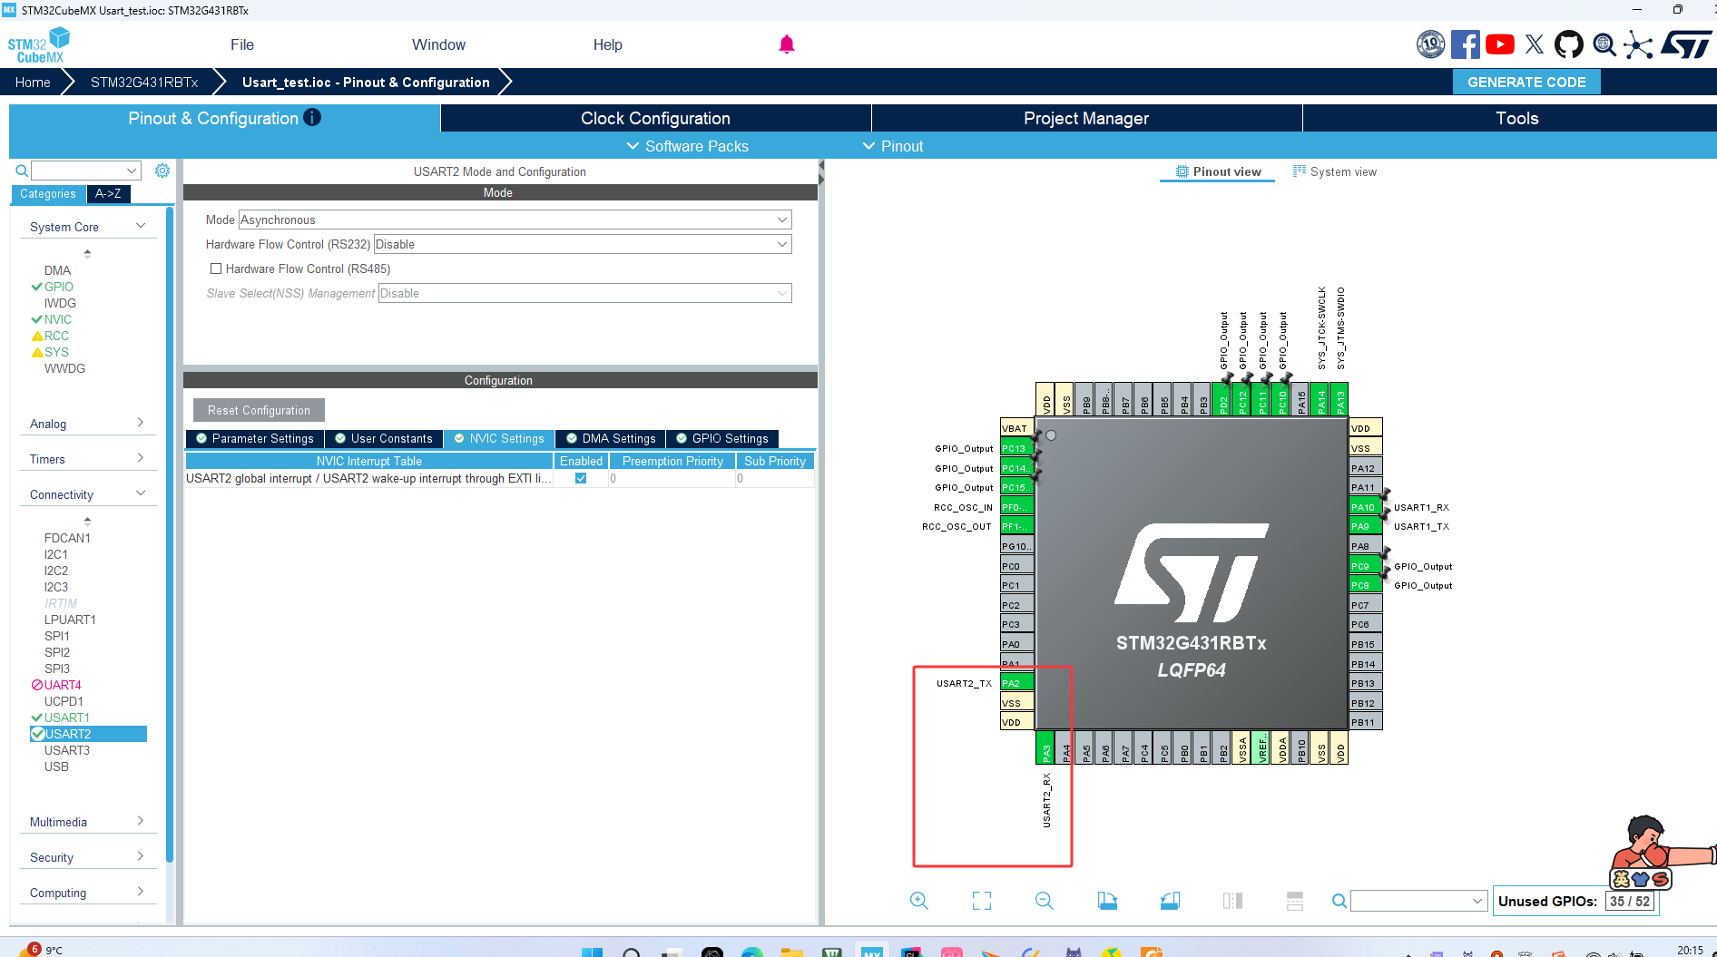Fit the chip view to window

[982, 901]
